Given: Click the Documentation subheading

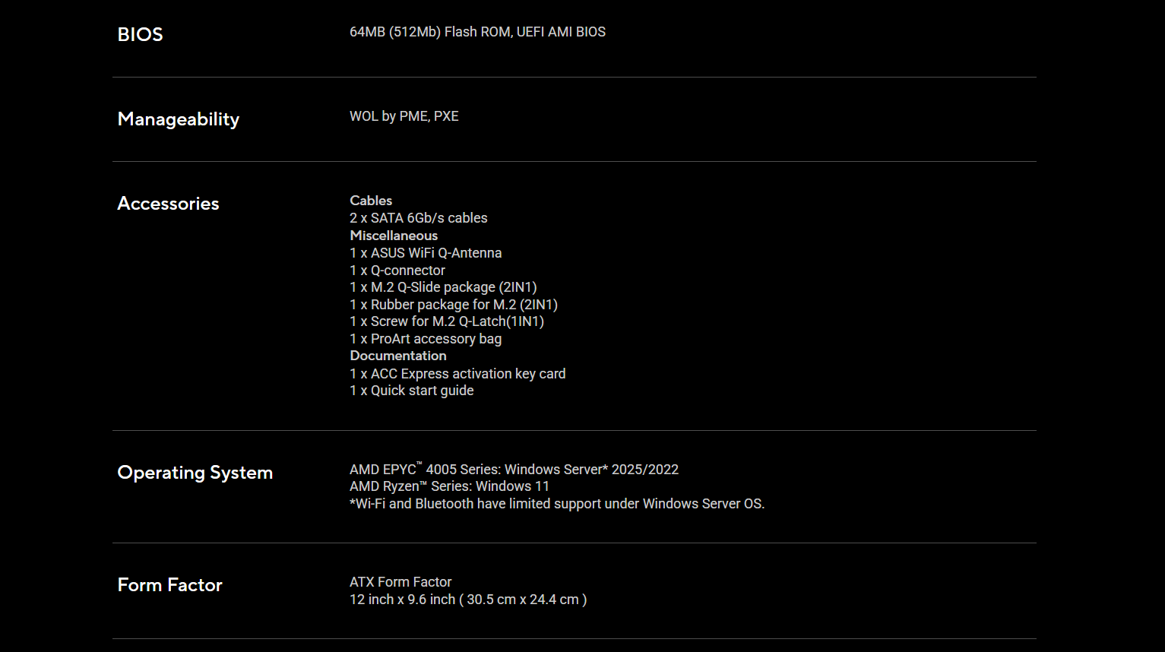Looking at the screenshot, I should point(398,356).
